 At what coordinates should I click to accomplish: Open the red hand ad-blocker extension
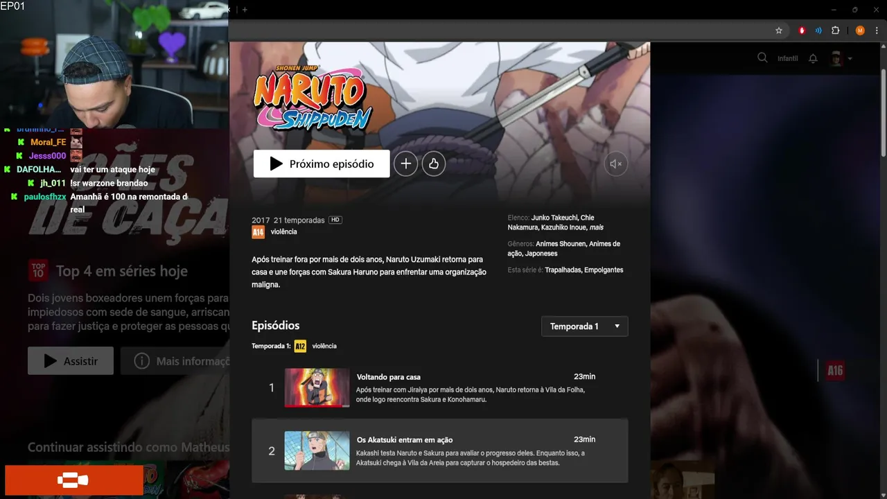click(x=802, y=30)
